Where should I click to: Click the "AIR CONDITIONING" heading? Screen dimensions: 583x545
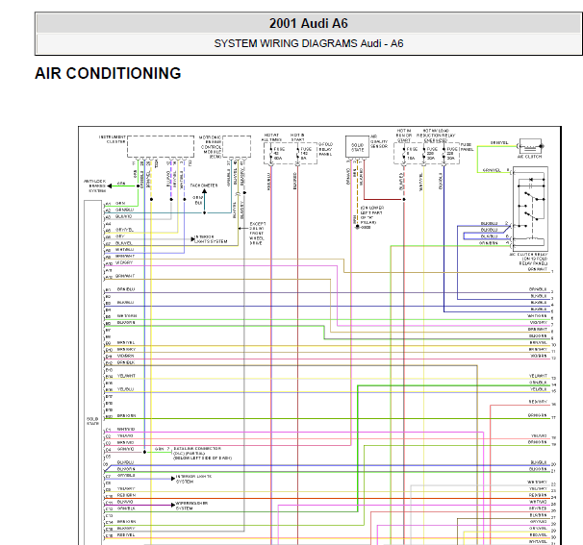[x=108, y=73]
